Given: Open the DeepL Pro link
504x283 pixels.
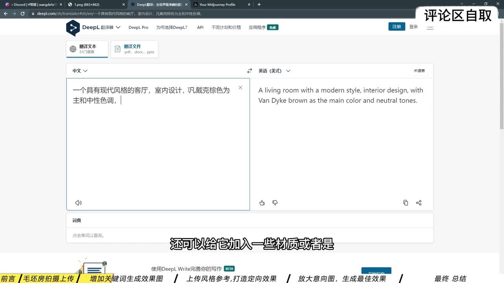Looking at the screenshot, I should 138,28.
